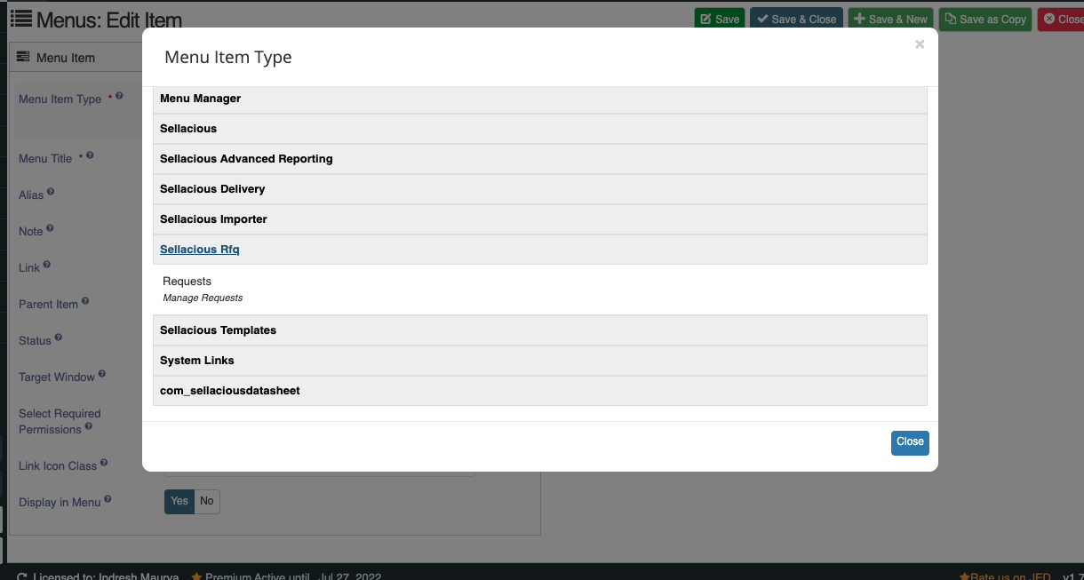The width and height of the screenshot is (1084, 580).
Task: Collapse the Sellacious Rfq category
Action: click(x=539, y=250)
